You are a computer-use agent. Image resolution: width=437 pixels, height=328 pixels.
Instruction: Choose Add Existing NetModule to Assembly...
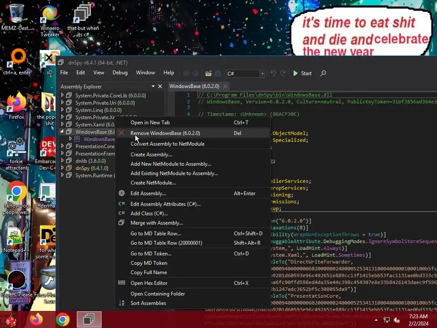coord(193,173)
